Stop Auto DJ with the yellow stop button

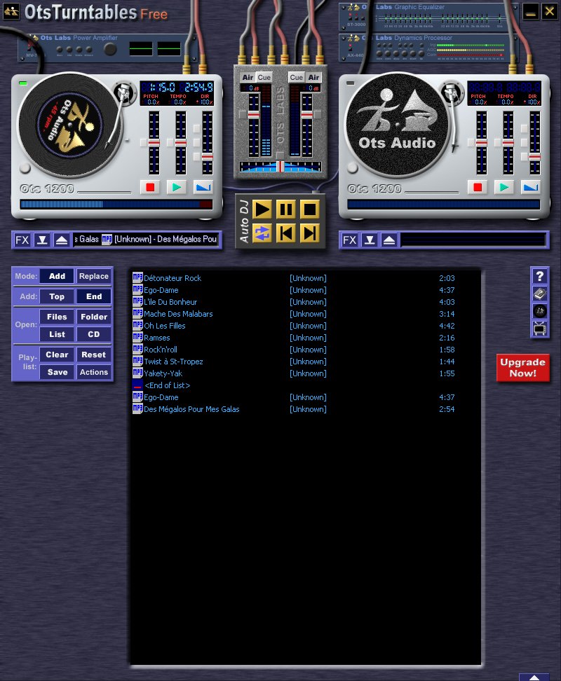coord(310,209)
